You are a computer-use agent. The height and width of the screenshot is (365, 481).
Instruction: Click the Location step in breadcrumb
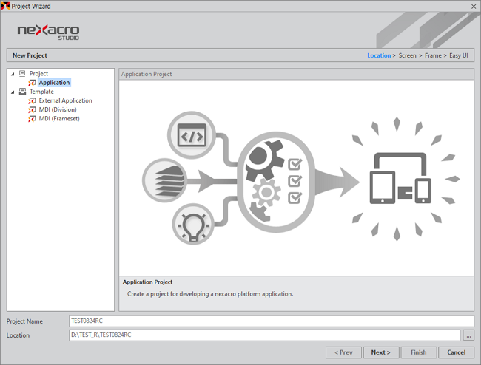379,55
